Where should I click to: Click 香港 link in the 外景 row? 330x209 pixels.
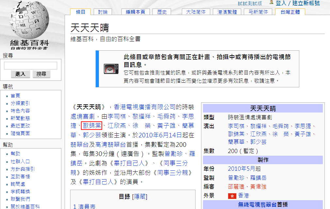(x=244, y=196)
